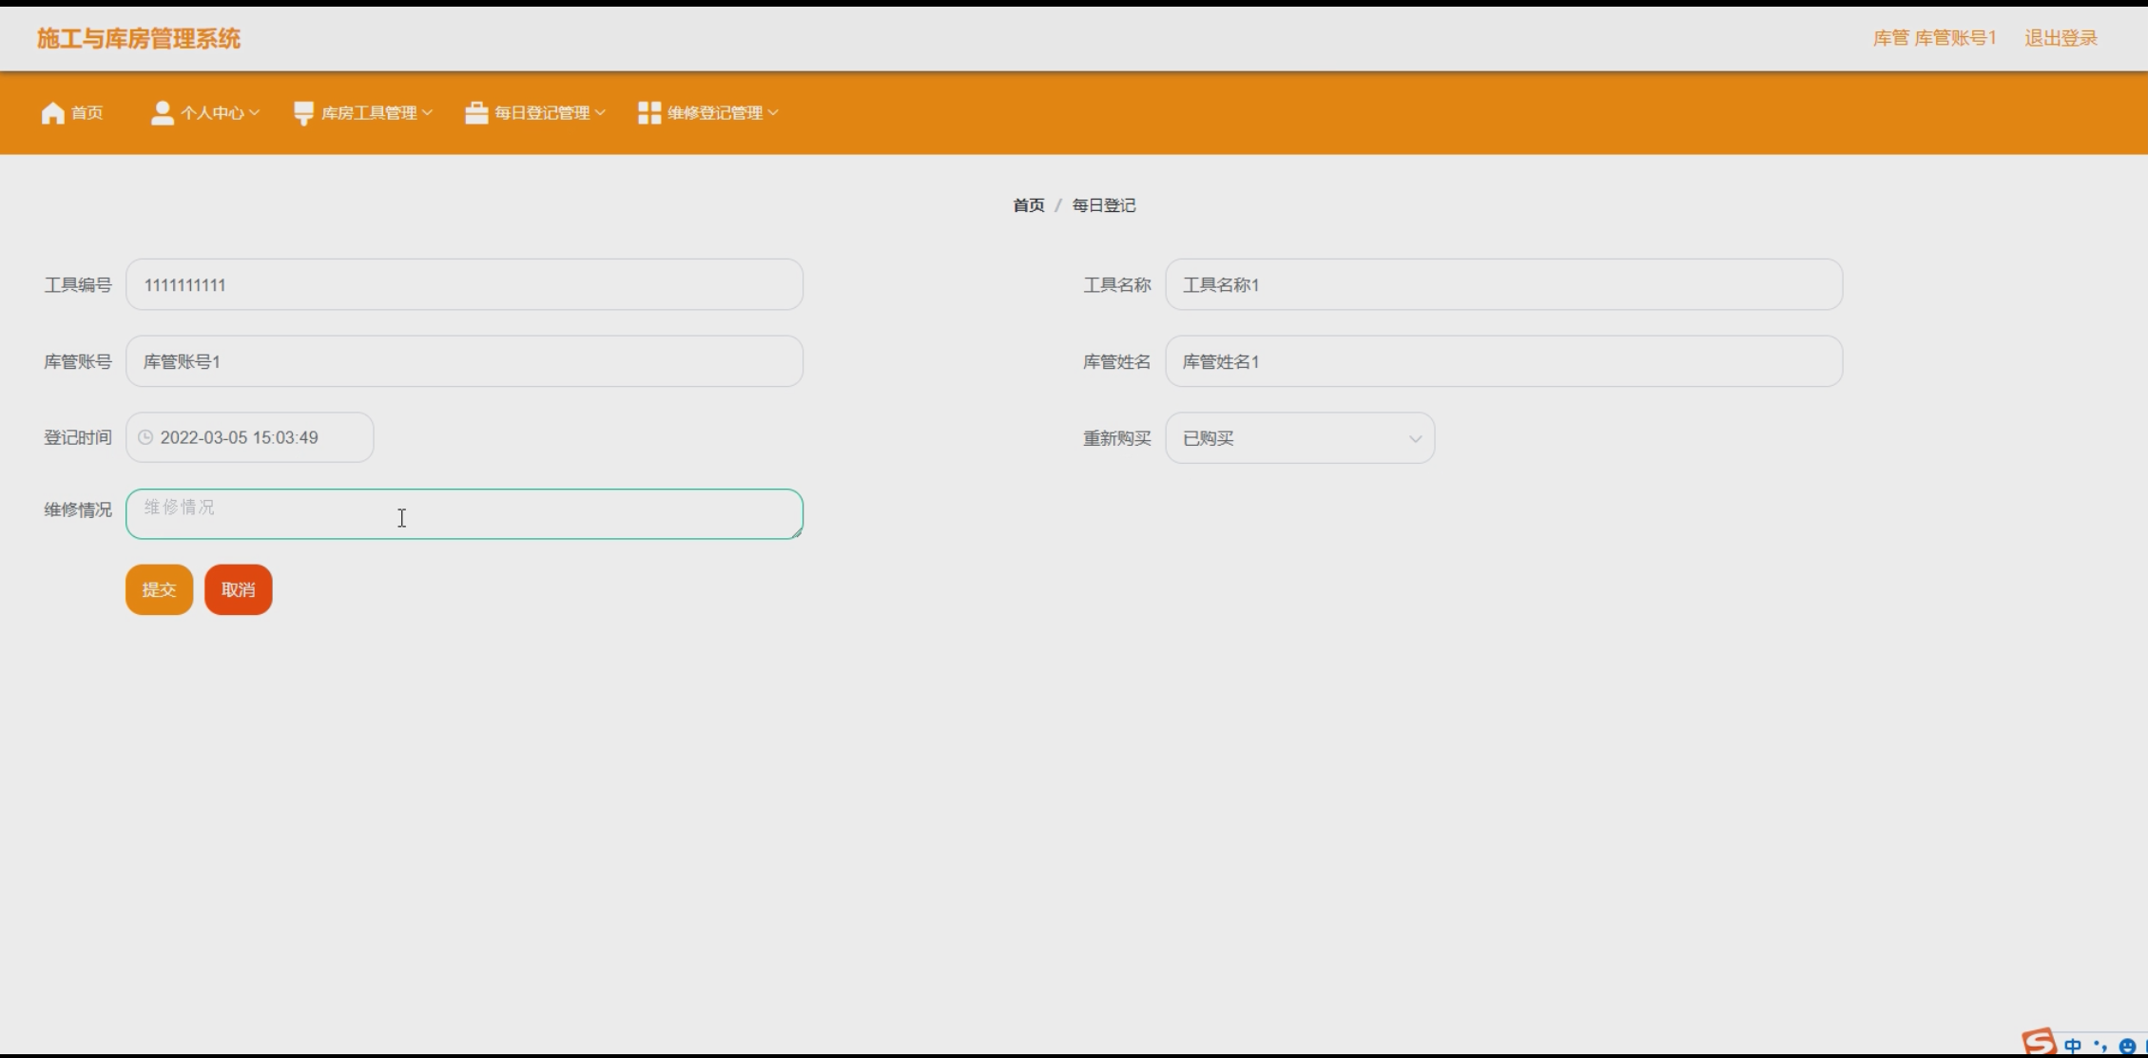This screenshot has height=1058, width=2148.
Task: Click the 工具名称 input field
Action: (1502, 284)
